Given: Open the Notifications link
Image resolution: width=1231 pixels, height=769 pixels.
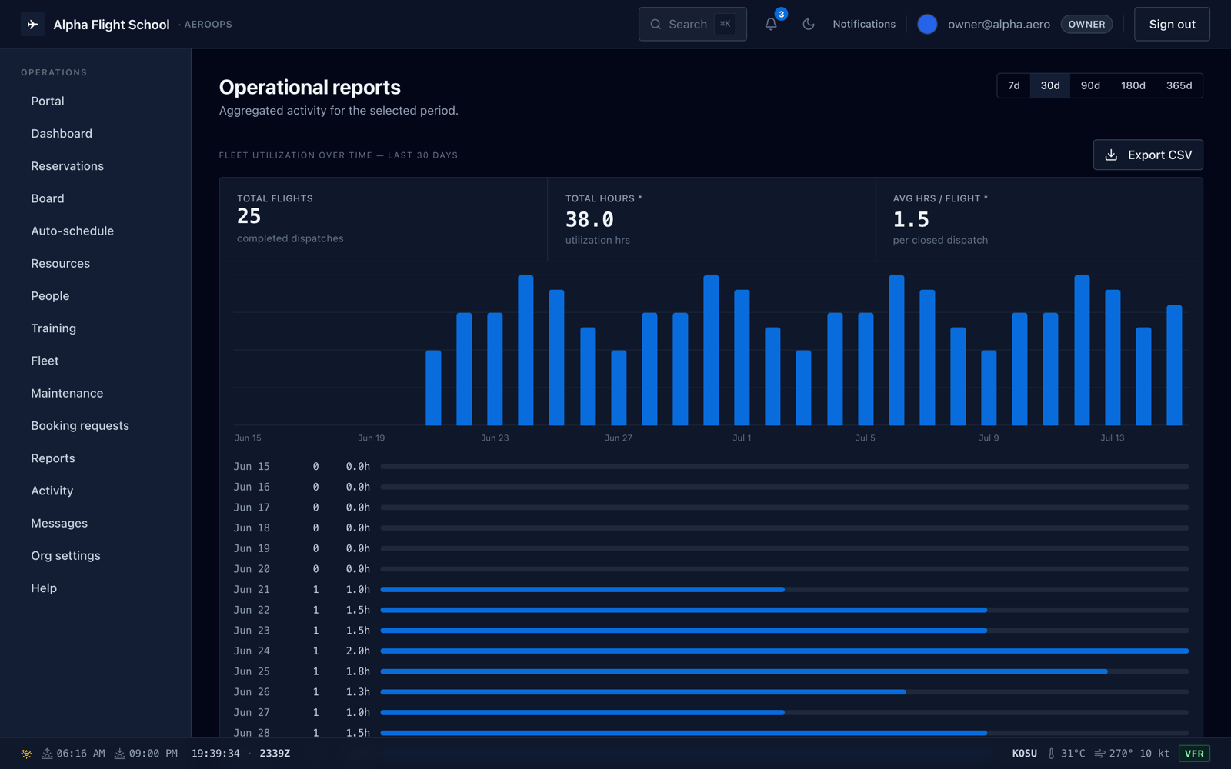Looking at the screenshot, I should (x=864, y=24).
